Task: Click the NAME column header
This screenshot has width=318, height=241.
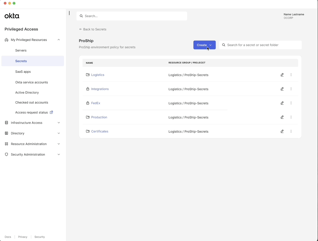Action: tap(89, 63)
